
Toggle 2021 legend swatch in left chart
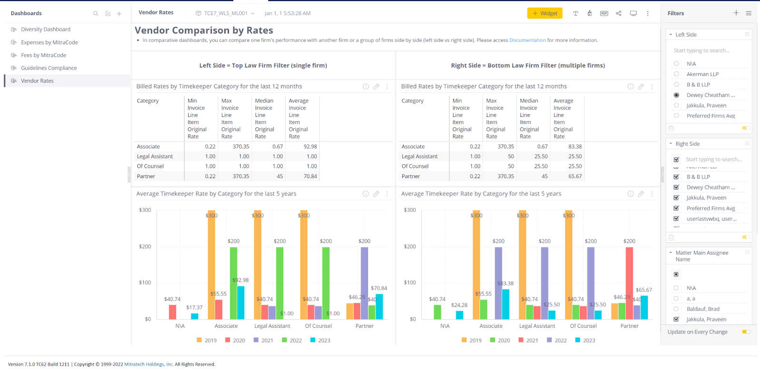(x=256, y=340)
